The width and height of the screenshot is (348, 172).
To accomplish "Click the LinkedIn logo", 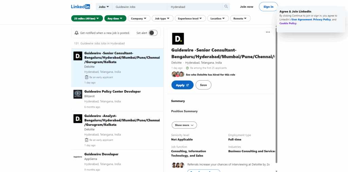I will [81, 7].
